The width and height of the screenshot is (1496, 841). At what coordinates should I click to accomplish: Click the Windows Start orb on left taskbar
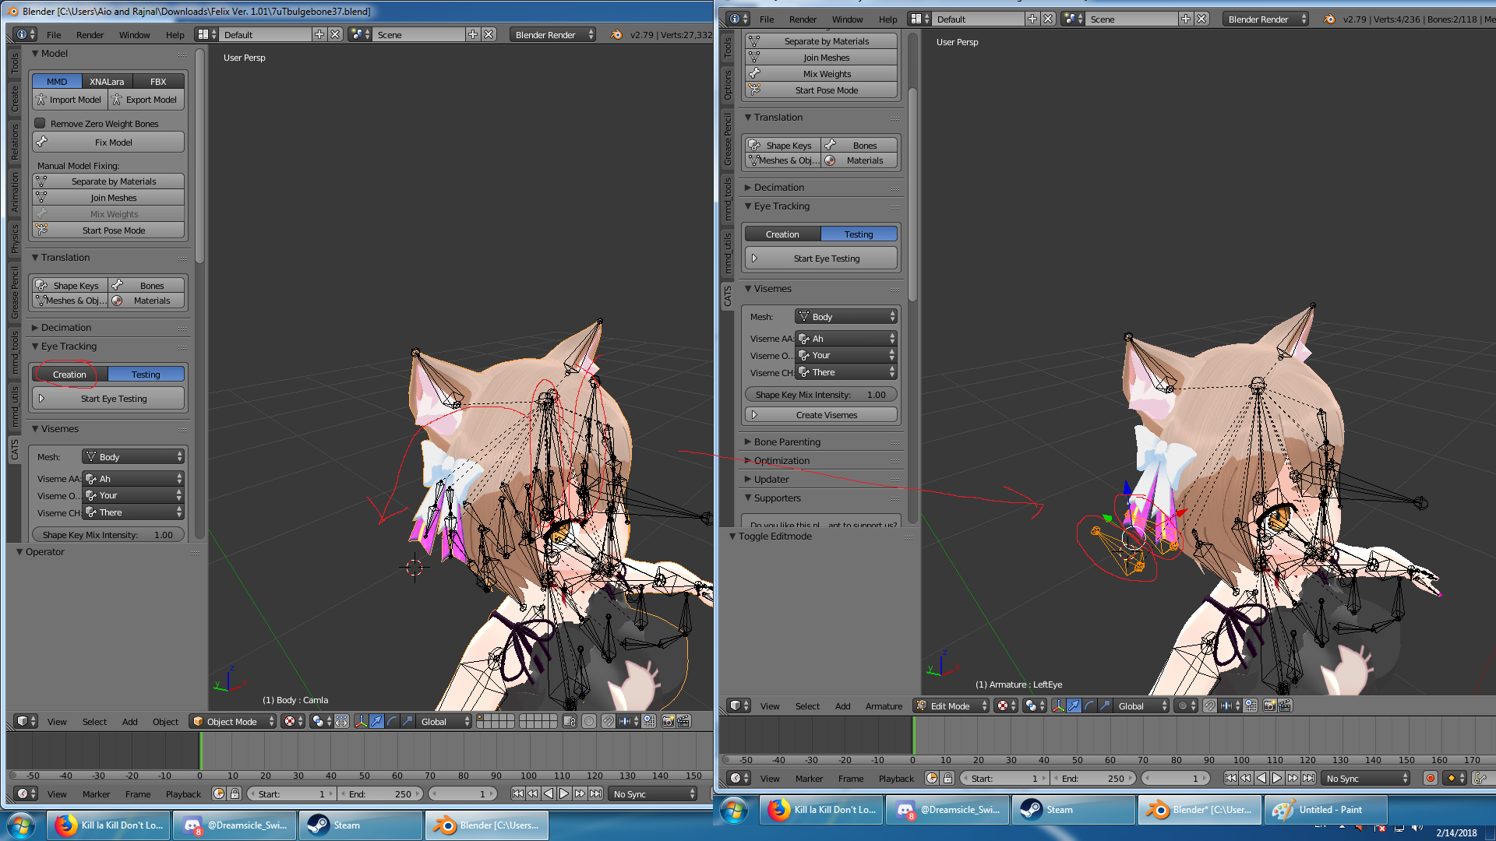point(21,825)
